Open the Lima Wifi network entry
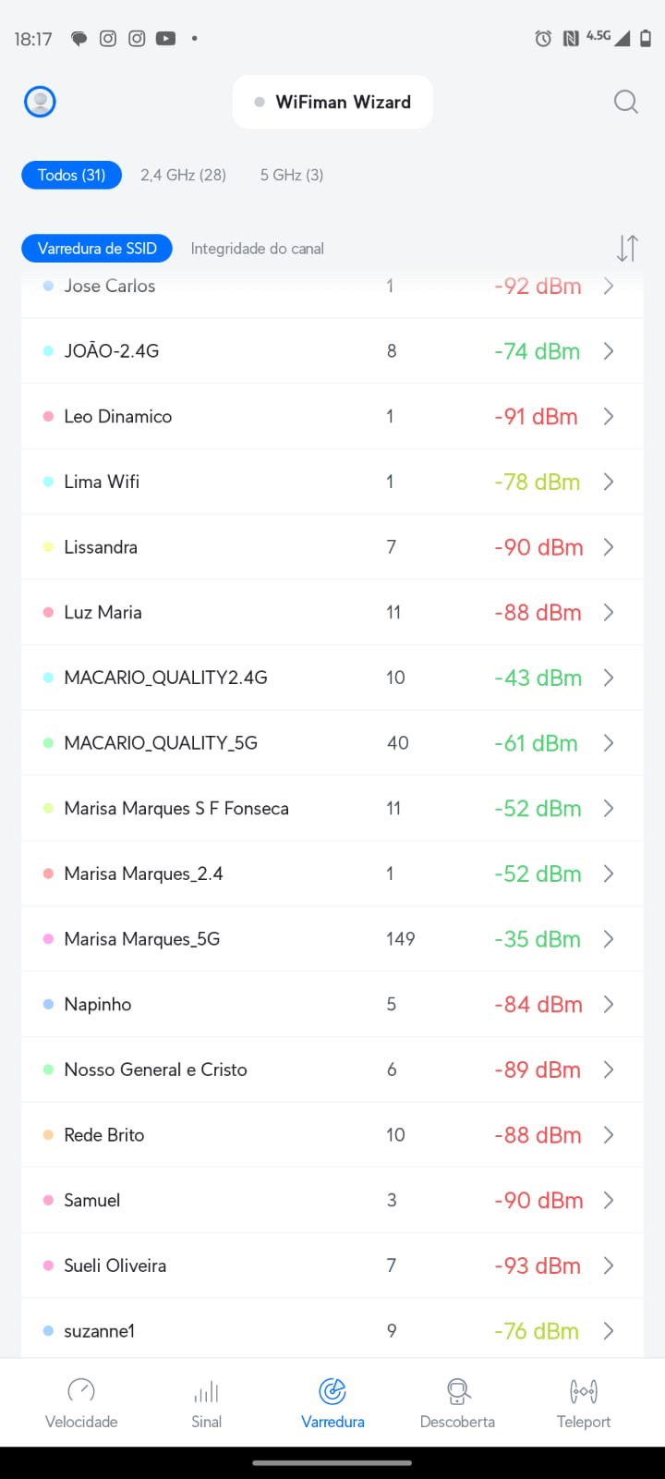The image size is (665, 1479). click(102, 482)
